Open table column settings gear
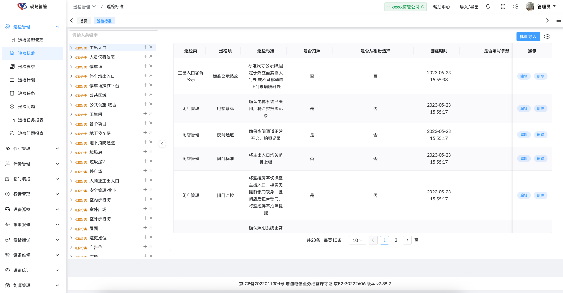 pos(547,36)
